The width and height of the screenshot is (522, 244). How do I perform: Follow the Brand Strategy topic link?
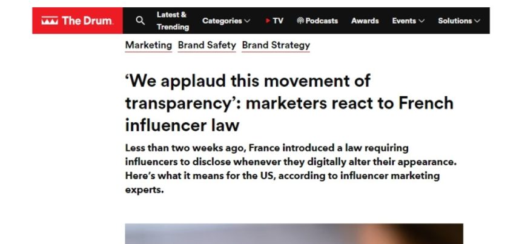tap(276, 45)
